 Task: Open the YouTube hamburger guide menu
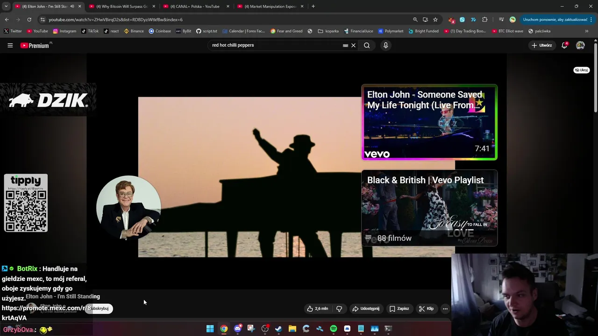coord(10,45)
